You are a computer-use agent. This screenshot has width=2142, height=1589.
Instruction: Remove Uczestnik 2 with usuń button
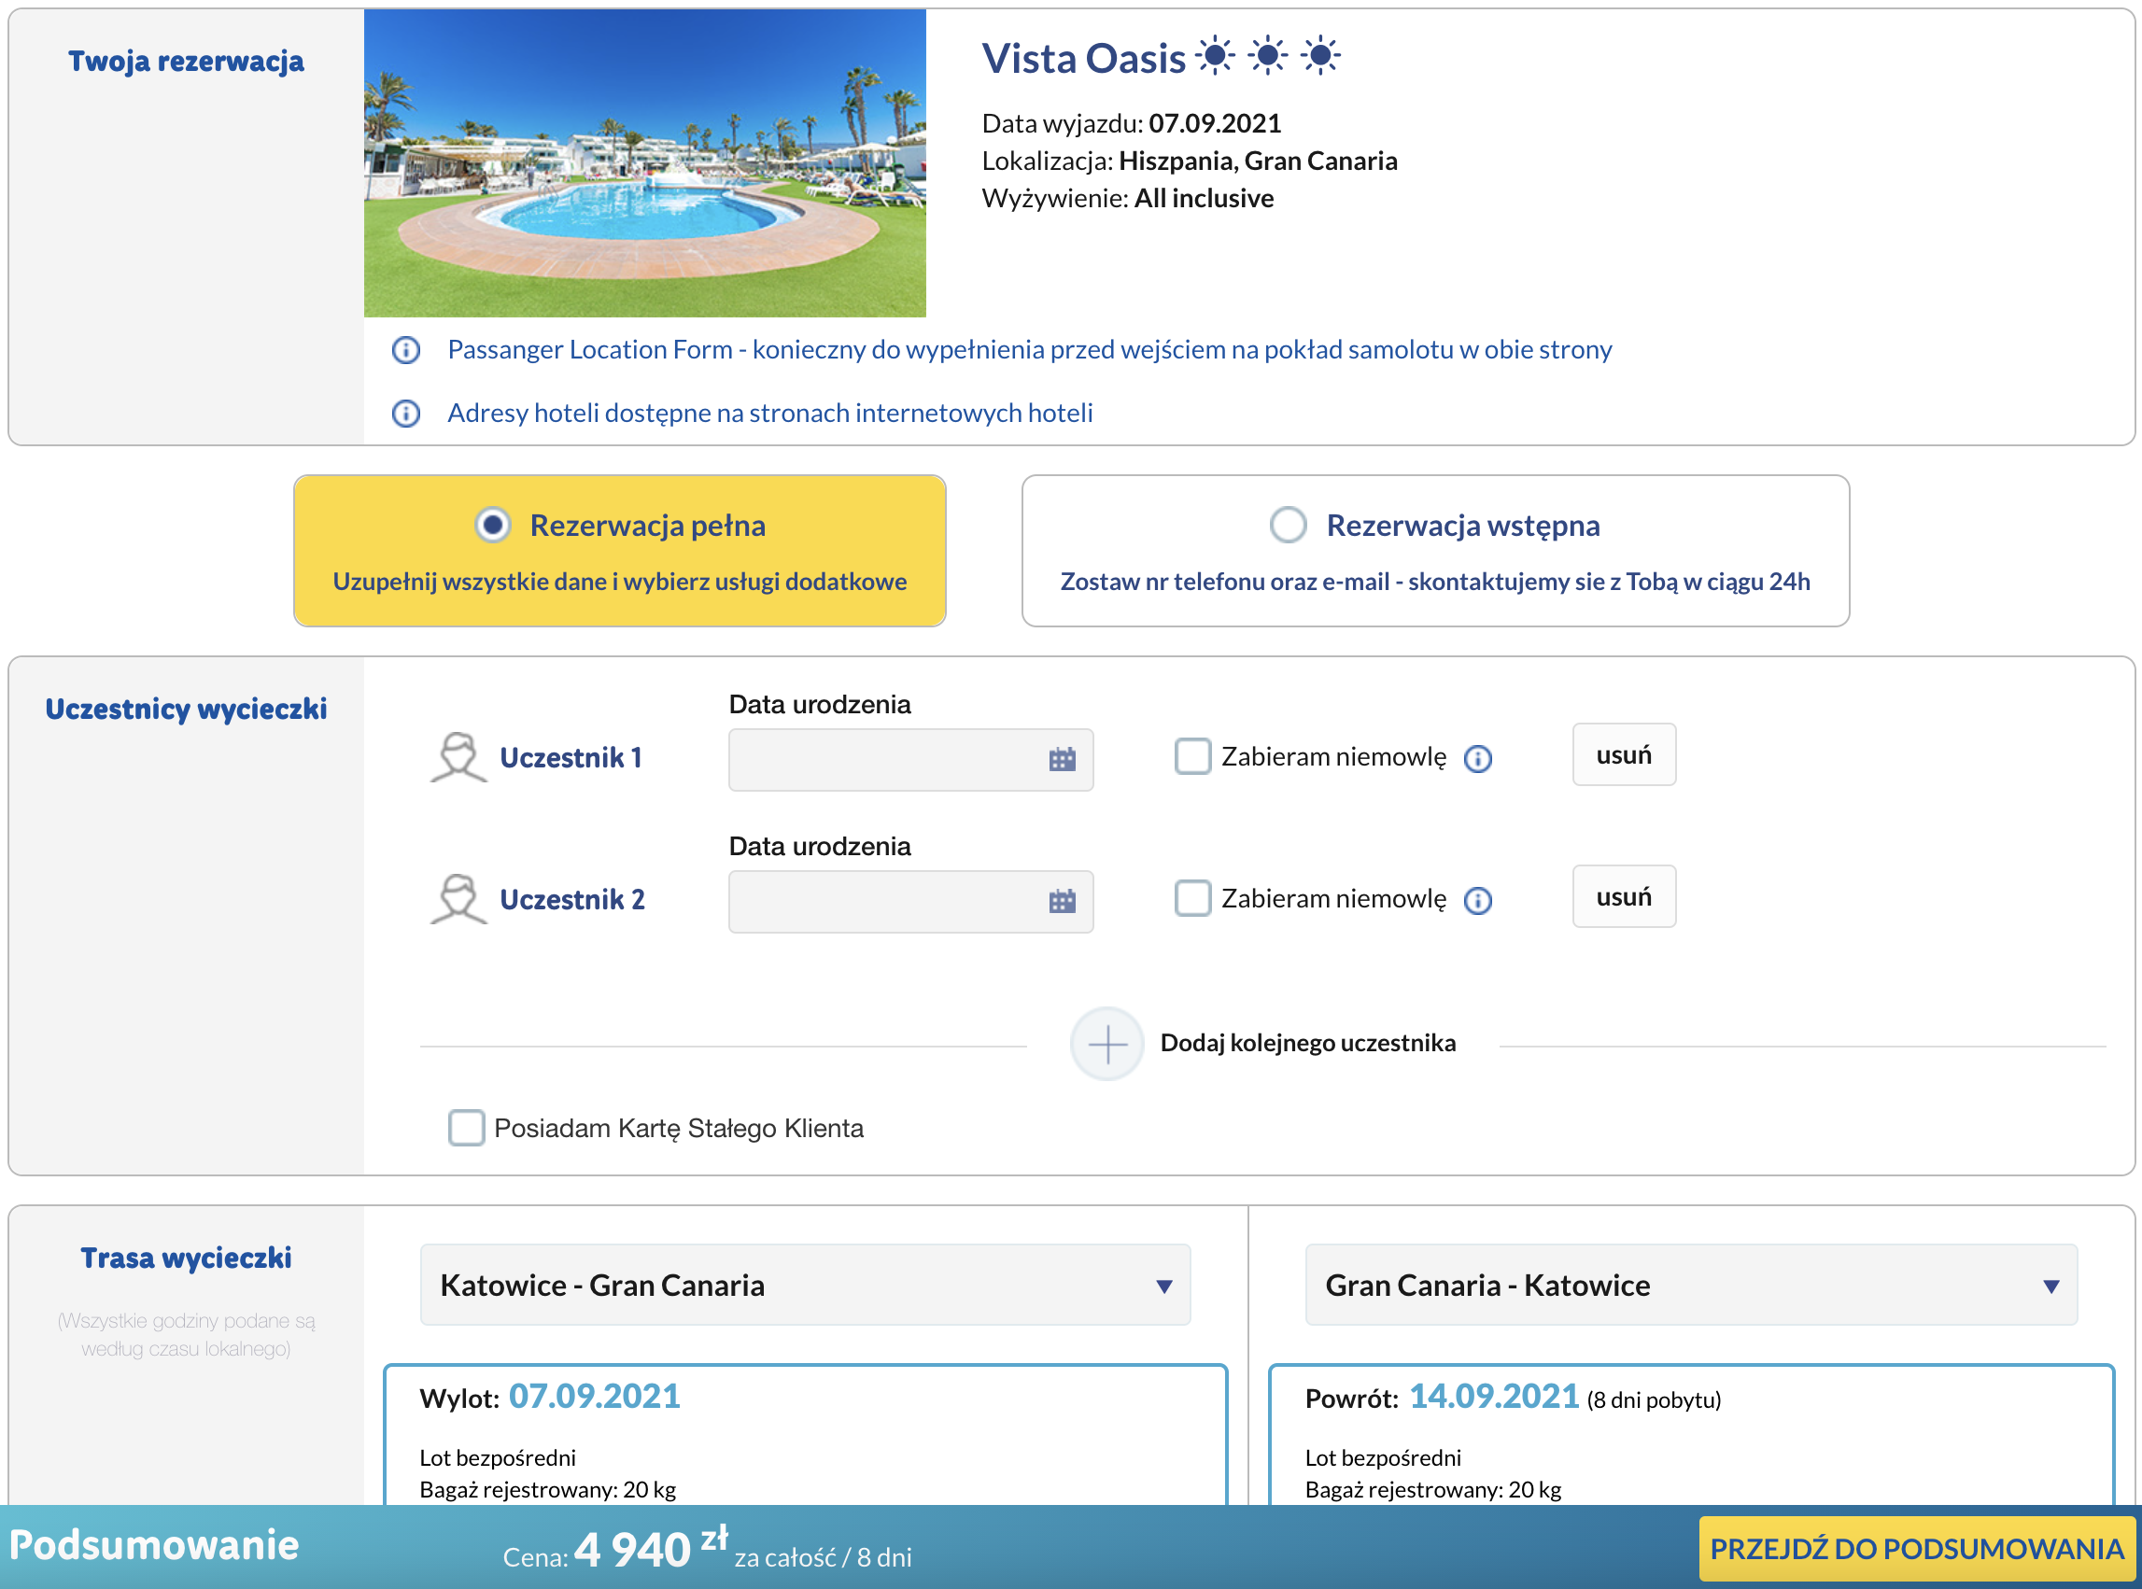[1623, 896]
